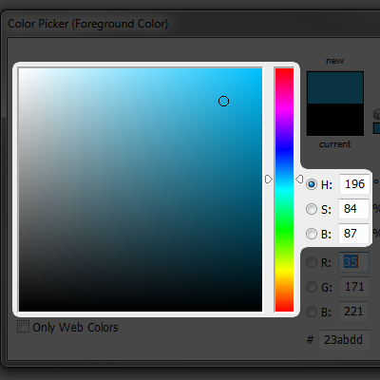Select the R red radio button
The height and width of the screenshot is (380, 380).
312,262
